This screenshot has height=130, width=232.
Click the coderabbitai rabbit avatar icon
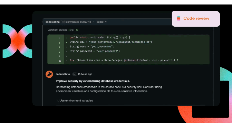(x=49, y=74)
